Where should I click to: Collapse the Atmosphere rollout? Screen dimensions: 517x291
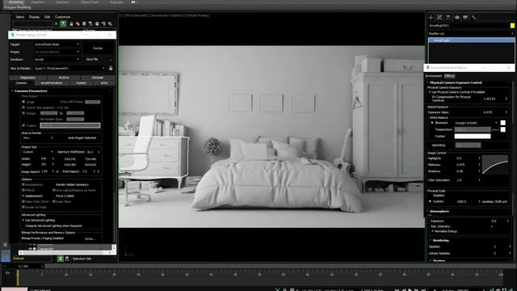(439, 211)
